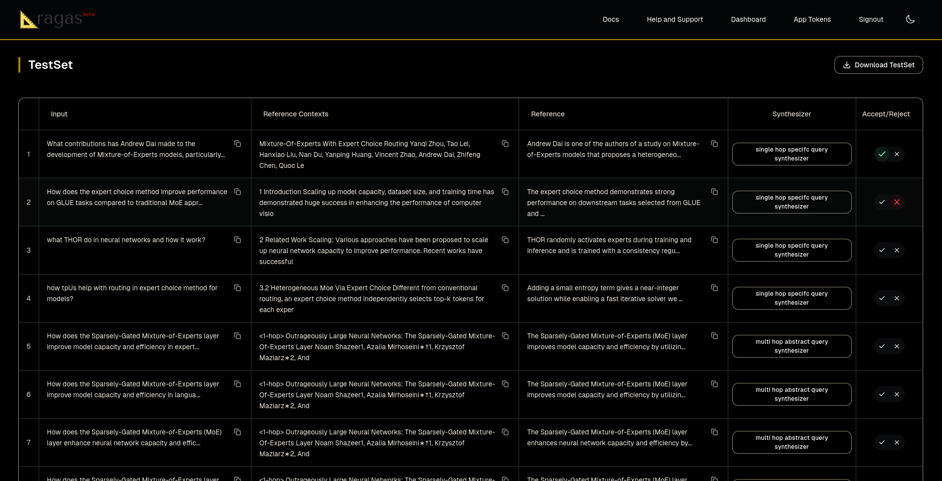
Task: Open the Docs page
Action: 611,19
